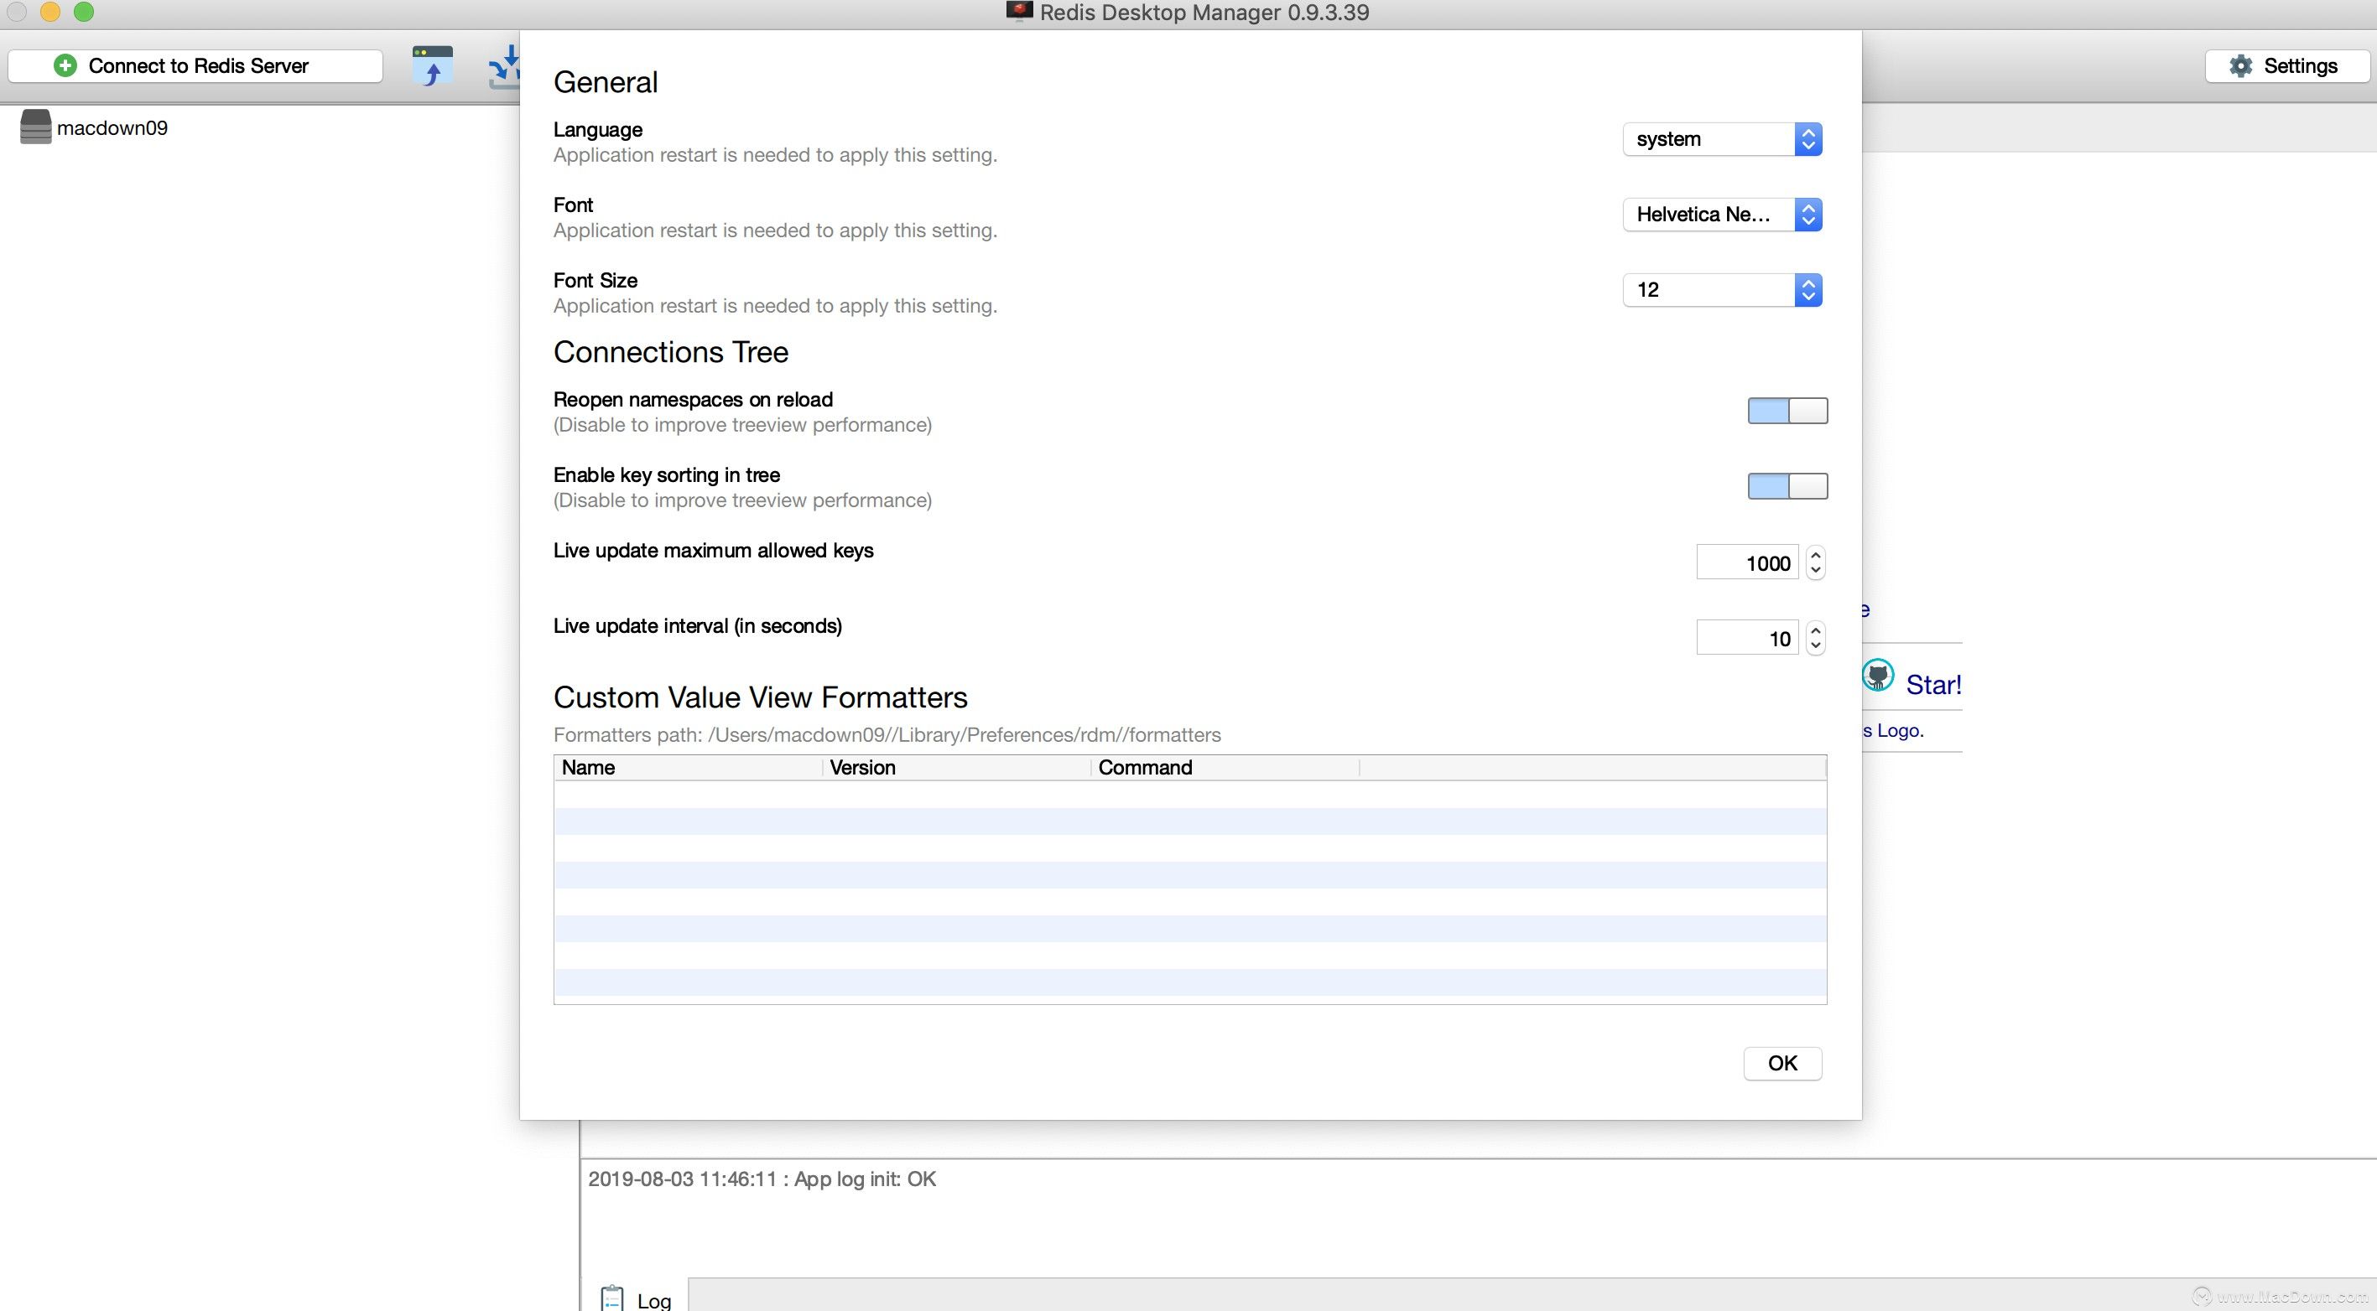Open the Font dropdown showing Helvetica Neue
Viewport: 2377px width, 1311px height.
[x=1722, y=215]
